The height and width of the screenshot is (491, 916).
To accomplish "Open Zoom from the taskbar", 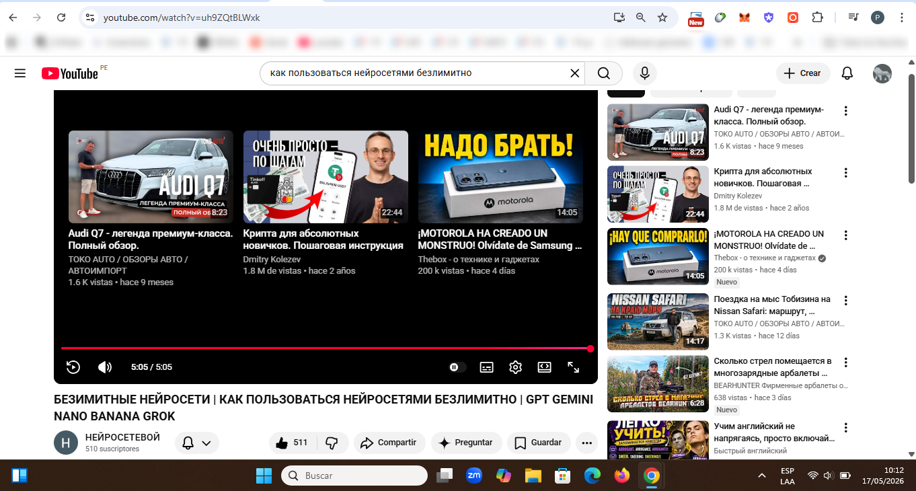I will coord(474,476).
